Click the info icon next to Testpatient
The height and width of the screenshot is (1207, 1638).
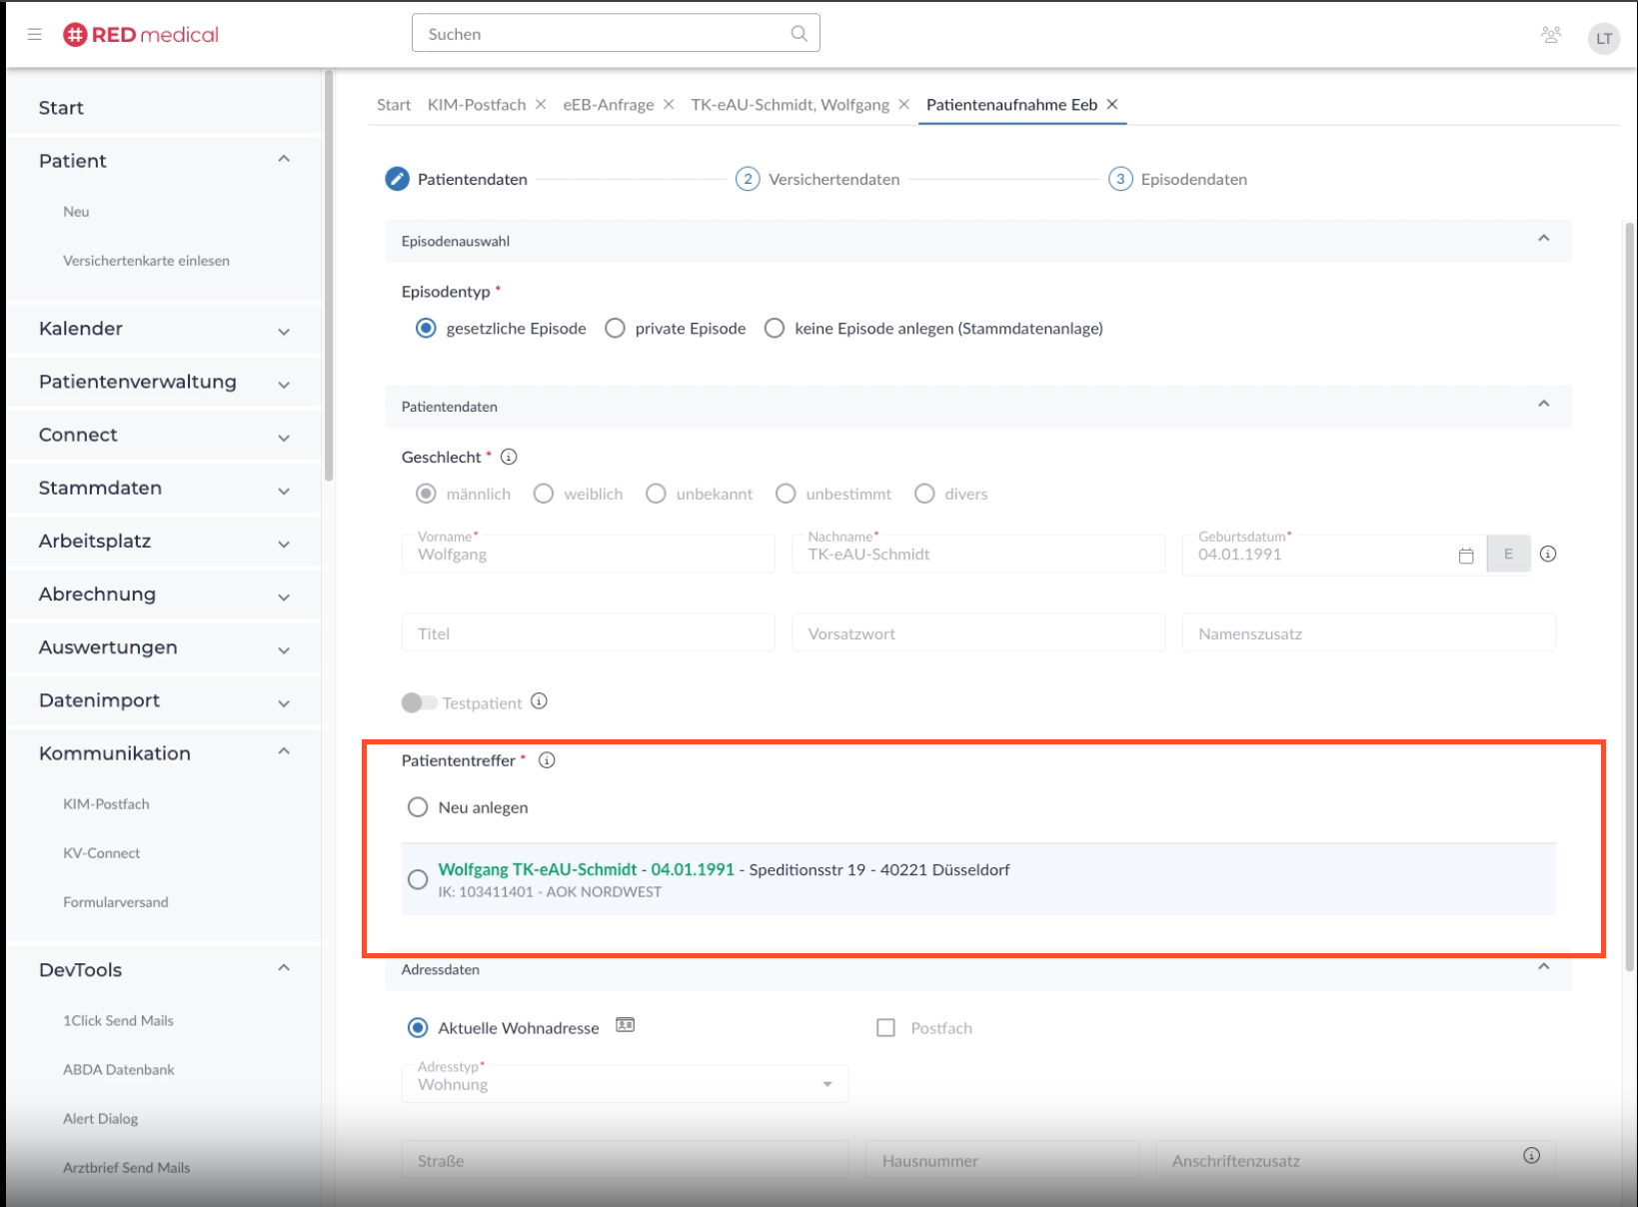[x=539, y=701]
